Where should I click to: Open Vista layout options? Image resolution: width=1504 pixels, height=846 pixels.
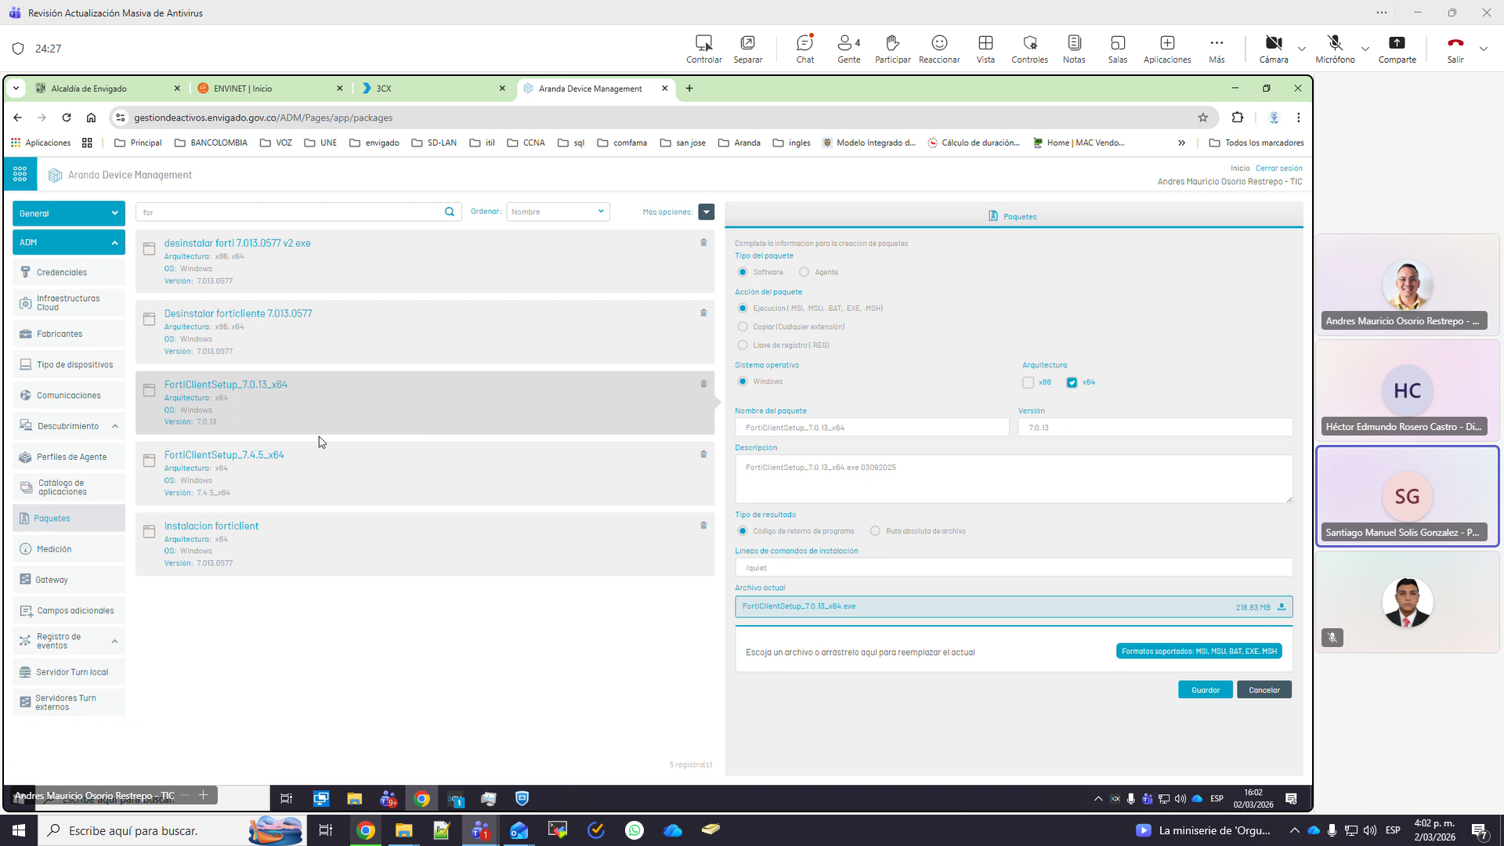(985, 49)
